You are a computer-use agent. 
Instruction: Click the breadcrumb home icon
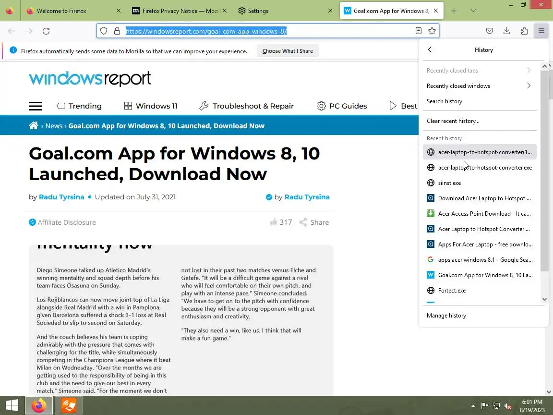tap(34, 126)
